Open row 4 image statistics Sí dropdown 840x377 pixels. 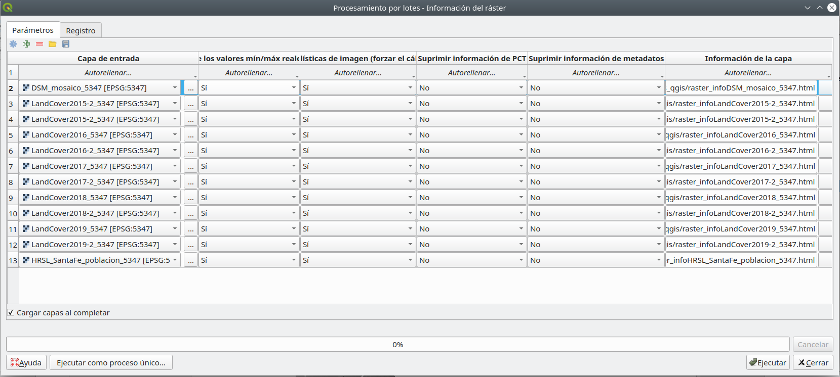(358, 119)
